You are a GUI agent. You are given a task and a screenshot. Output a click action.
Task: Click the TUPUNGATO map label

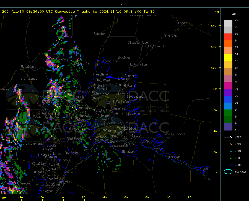[x=50, y=157]
